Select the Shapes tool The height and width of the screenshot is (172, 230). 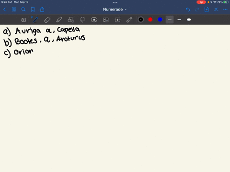click(x=70, y=20)
